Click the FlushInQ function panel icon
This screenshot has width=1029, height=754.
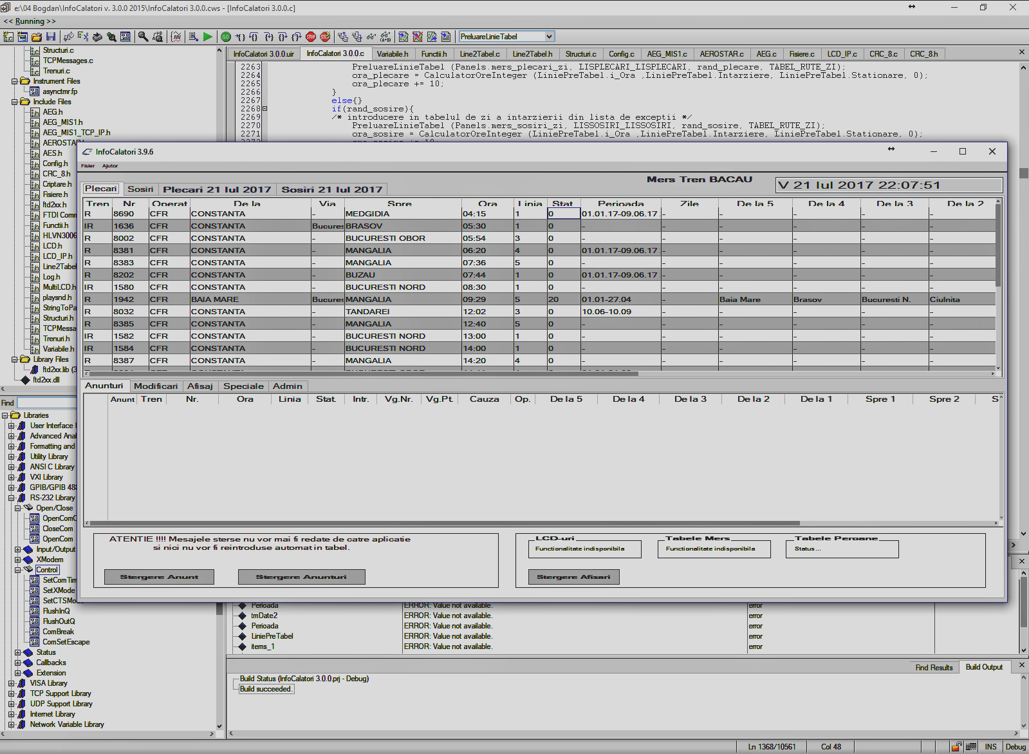(35, 611)
